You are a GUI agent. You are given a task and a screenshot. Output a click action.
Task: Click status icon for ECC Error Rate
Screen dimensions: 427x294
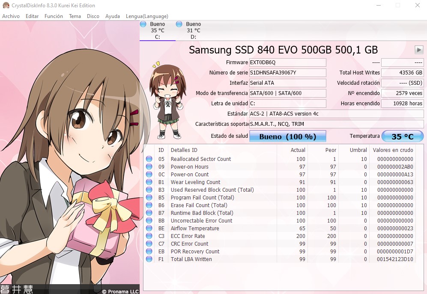149,236
